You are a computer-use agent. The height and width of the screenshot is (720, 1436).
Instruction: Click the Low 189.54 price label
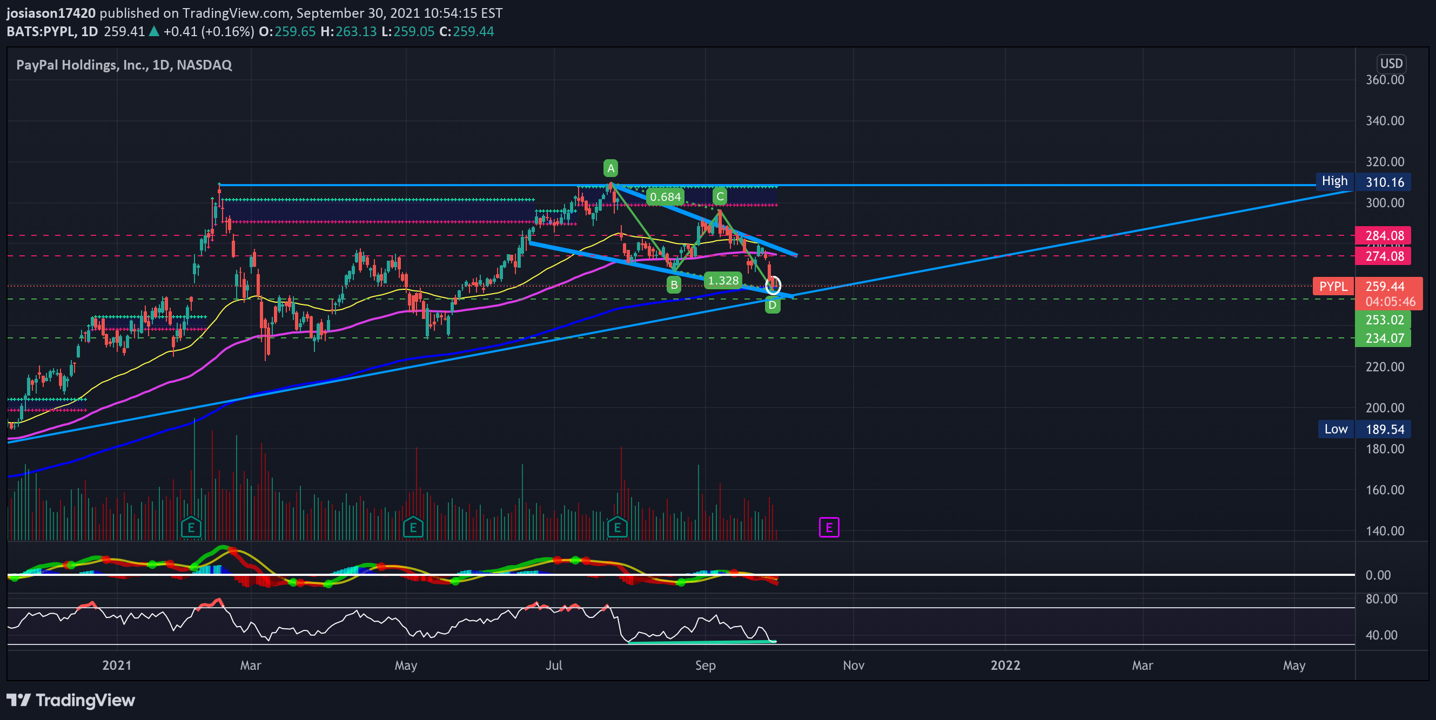coord(1365,429)
